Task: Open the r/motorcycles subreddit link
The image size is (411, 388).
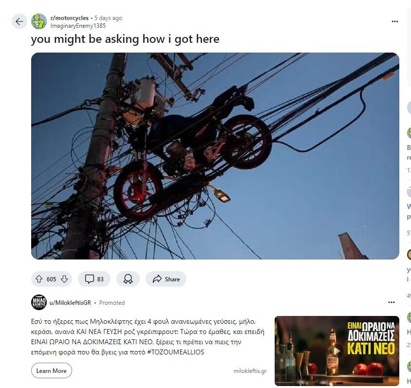Action: point(70,18)
